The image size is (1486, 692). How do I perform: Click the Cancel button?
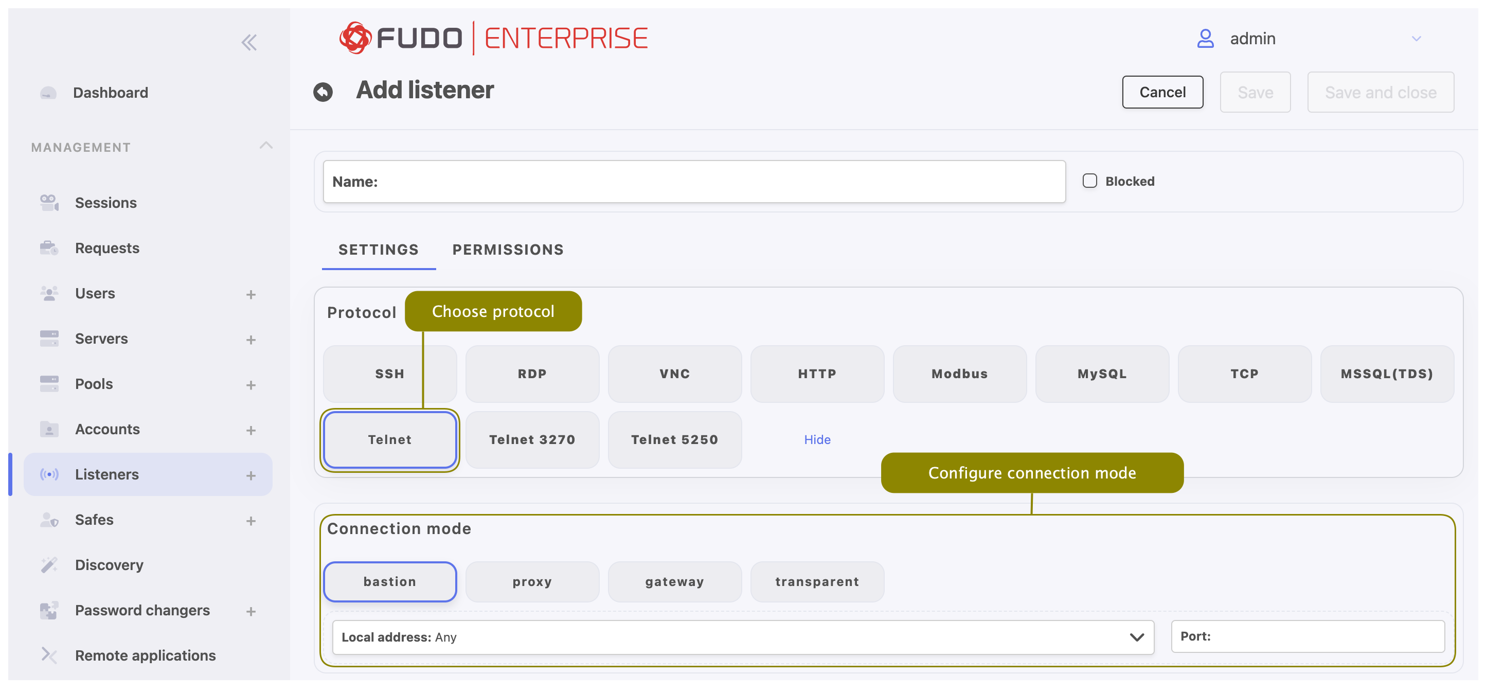coord(1161,92)
